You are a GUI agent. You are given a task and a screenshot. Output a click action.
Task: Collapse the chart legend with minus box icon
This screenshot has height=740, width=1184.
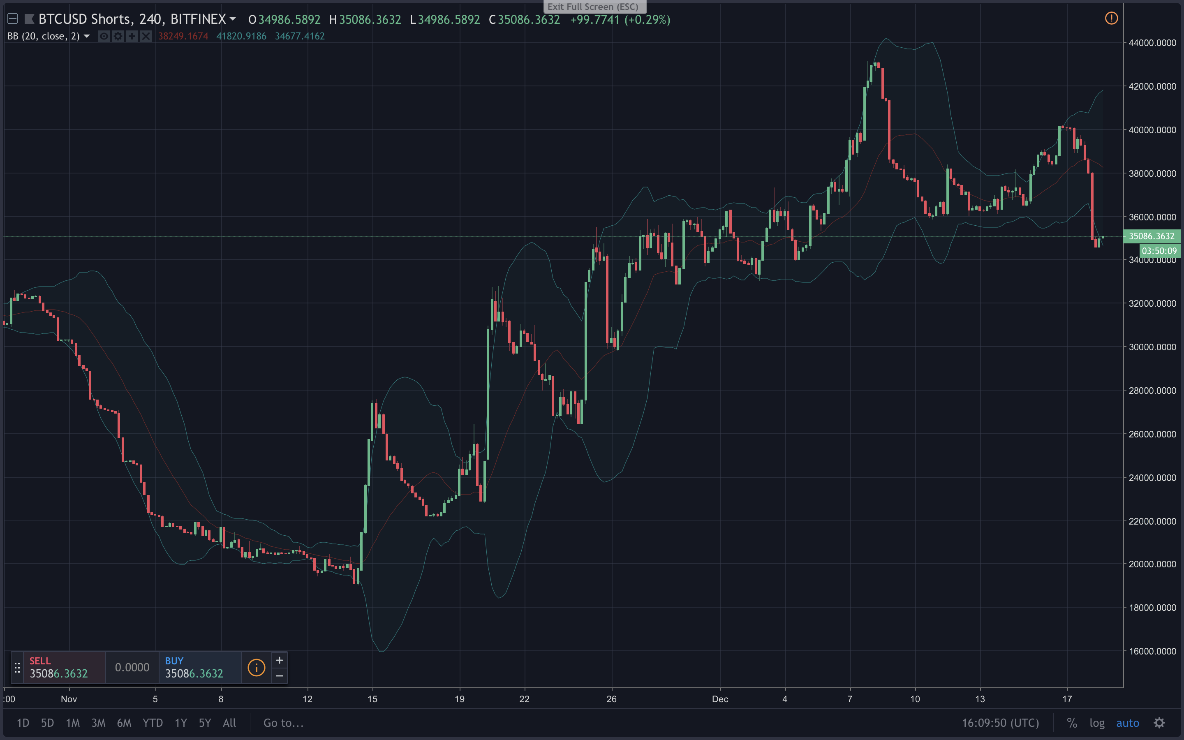click(x=13, y=19)
